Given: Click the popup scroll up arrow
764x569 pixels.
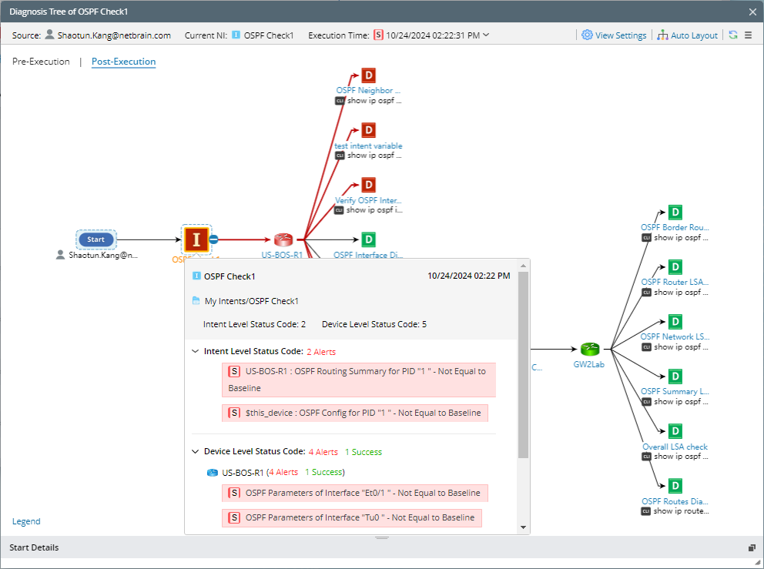Looking at the screenshot, I should click(523, 266).
